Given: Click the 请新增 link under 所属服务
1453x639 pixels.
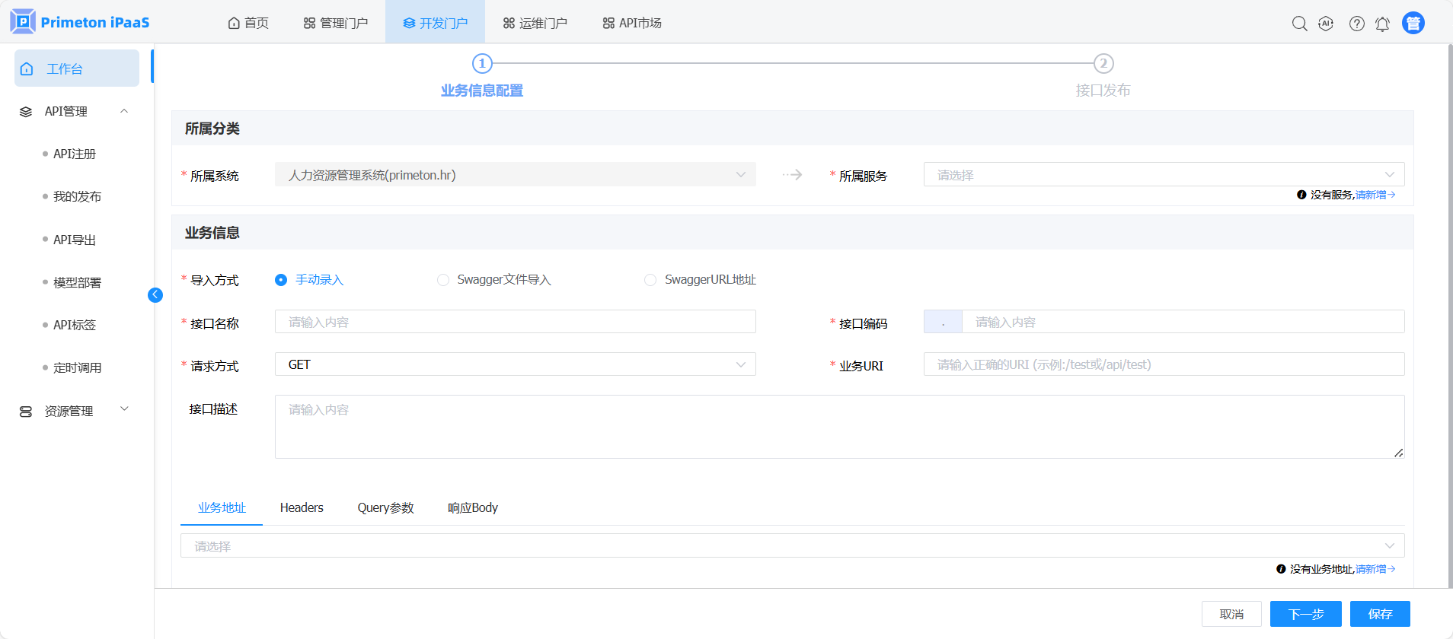Looking at the screenshot, I should 1374,196.
